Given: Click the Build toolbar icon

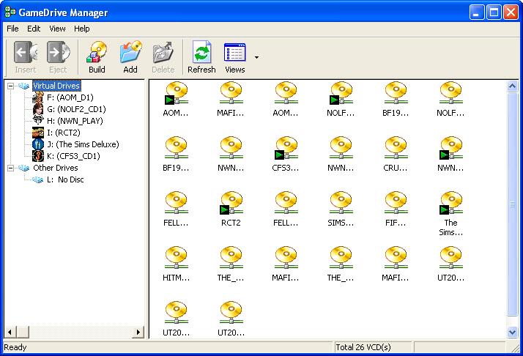Looking at the screenshot, I should [97, 53].
